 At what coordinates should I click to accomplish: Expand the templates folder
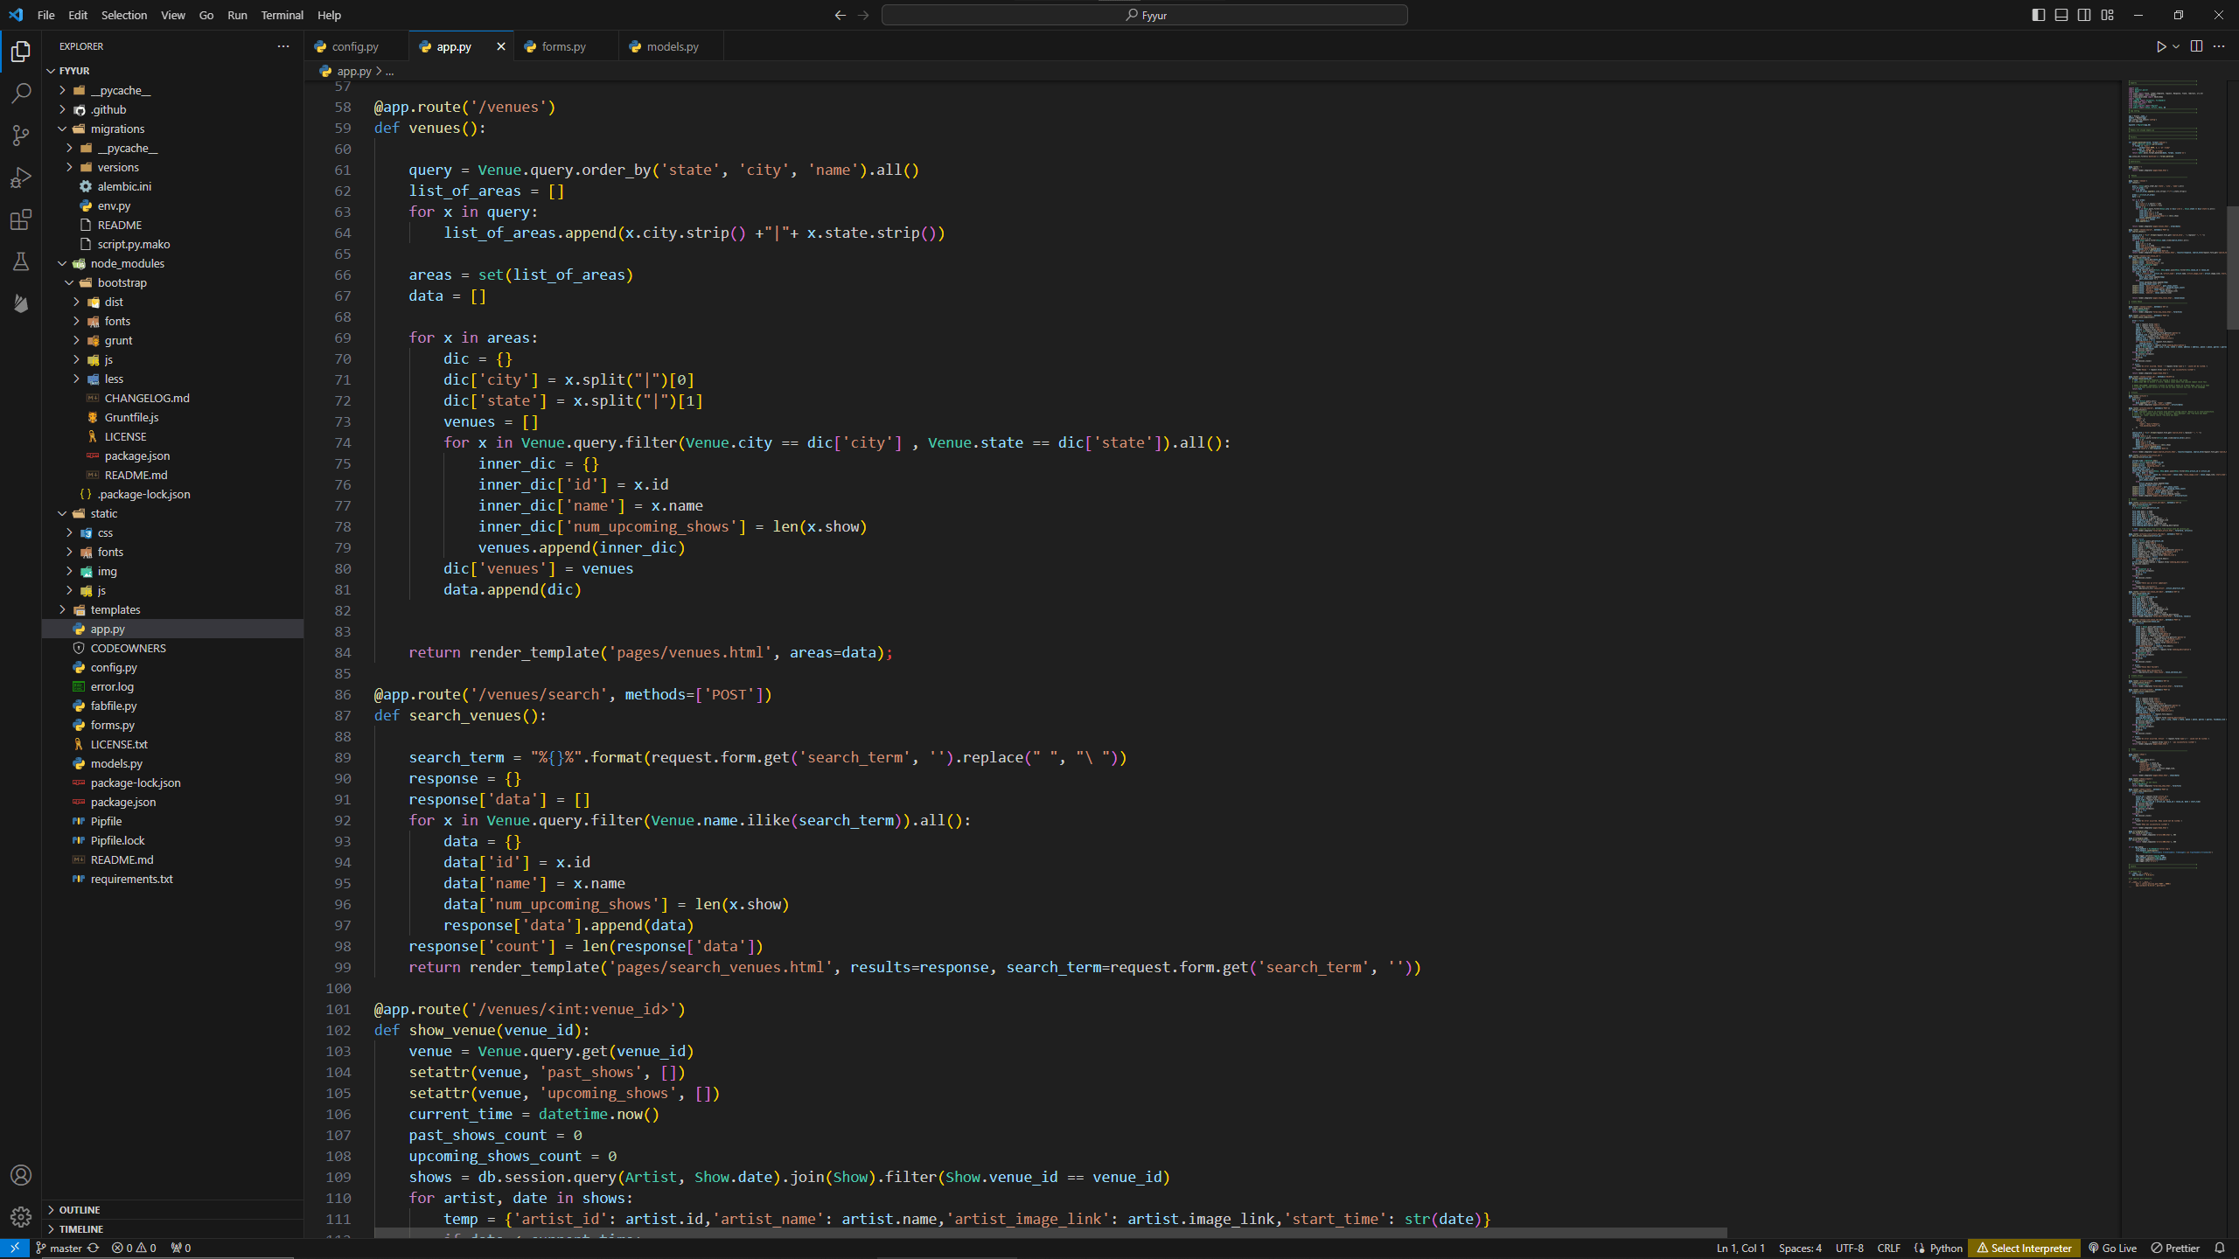115,609
